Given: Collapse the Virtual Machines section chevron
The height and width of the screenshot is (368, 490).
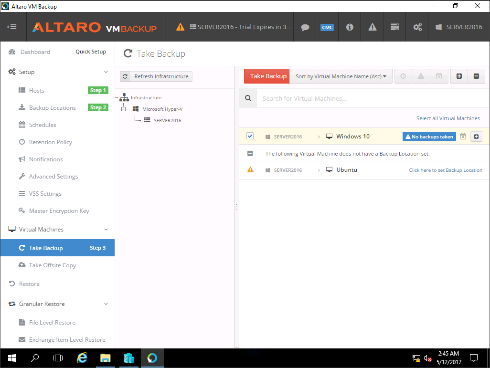Looking at the screenshot, I should coord(106,229).
